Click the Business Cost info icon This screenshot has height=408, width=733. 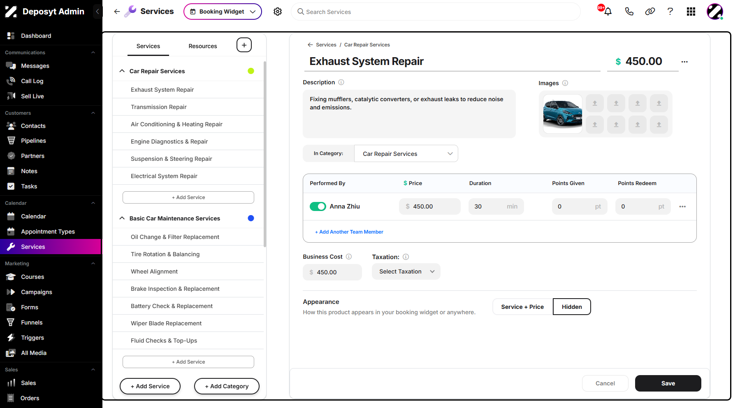point(349,257)
